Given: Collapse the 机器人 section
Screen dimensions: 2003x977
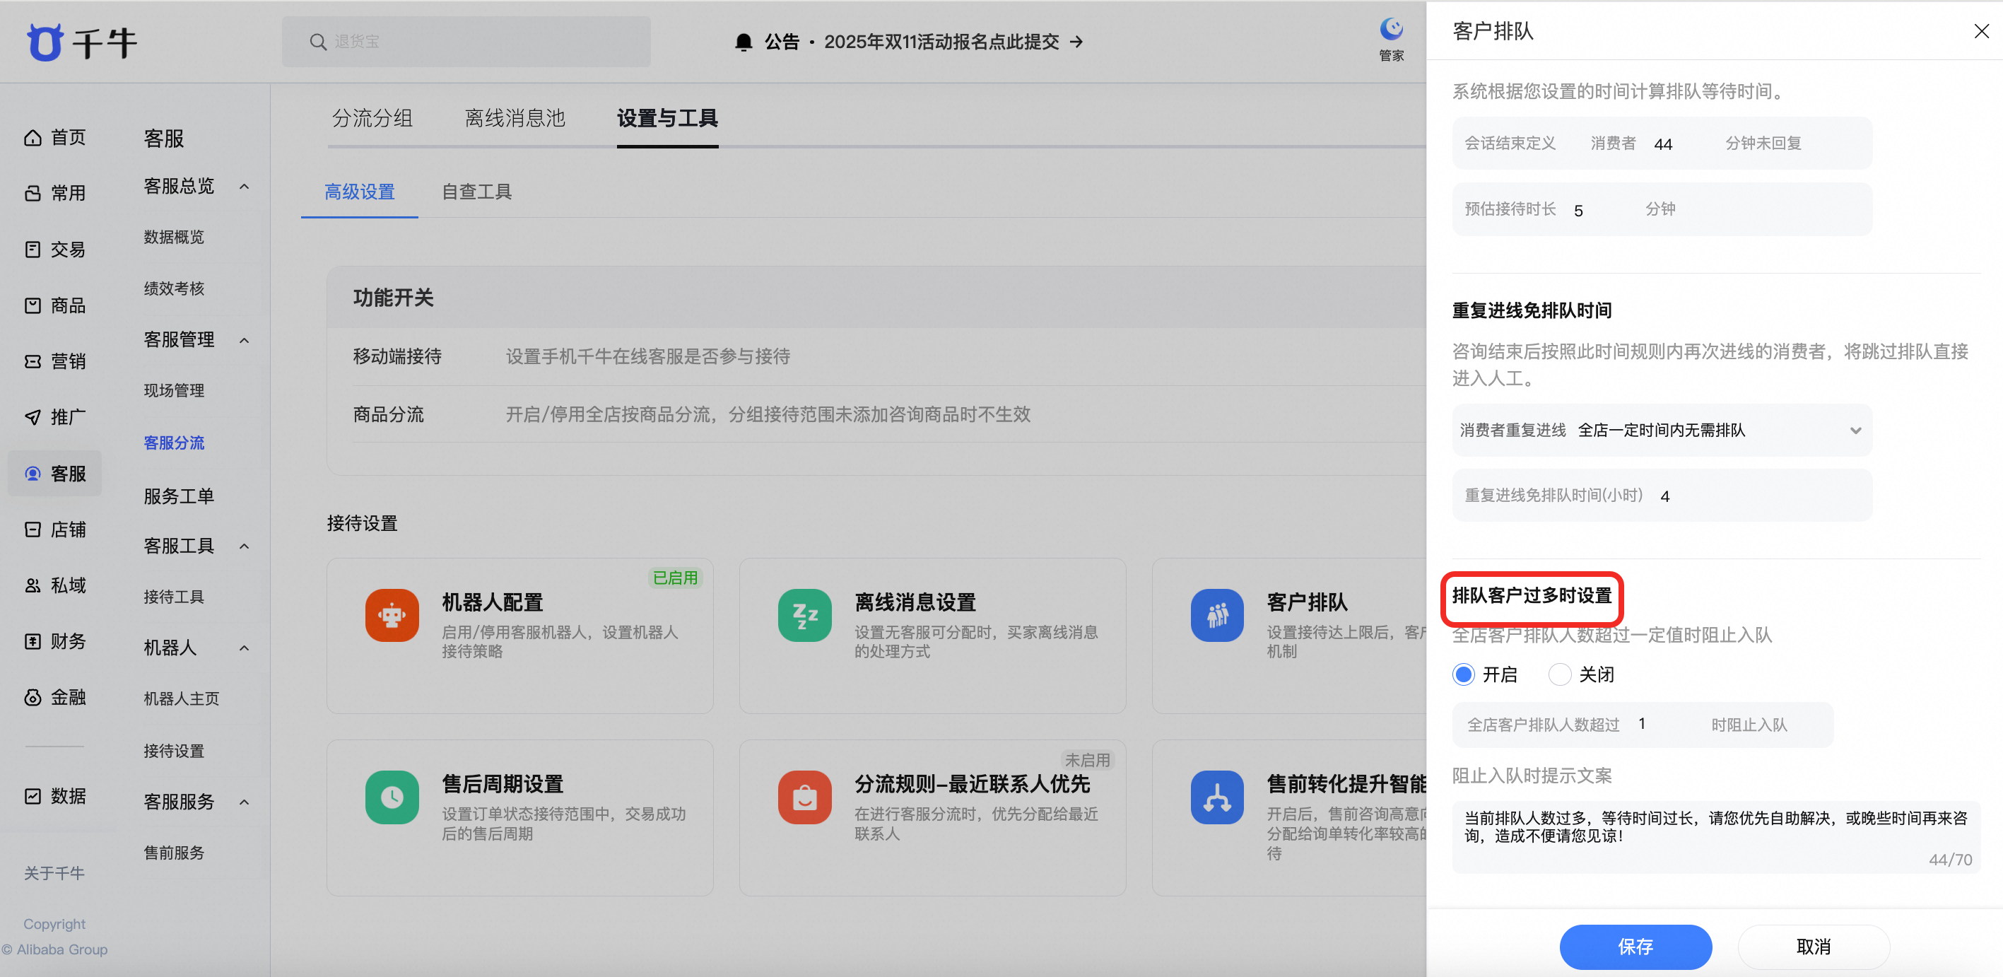Looking at the screenshot, I should 244,648.
